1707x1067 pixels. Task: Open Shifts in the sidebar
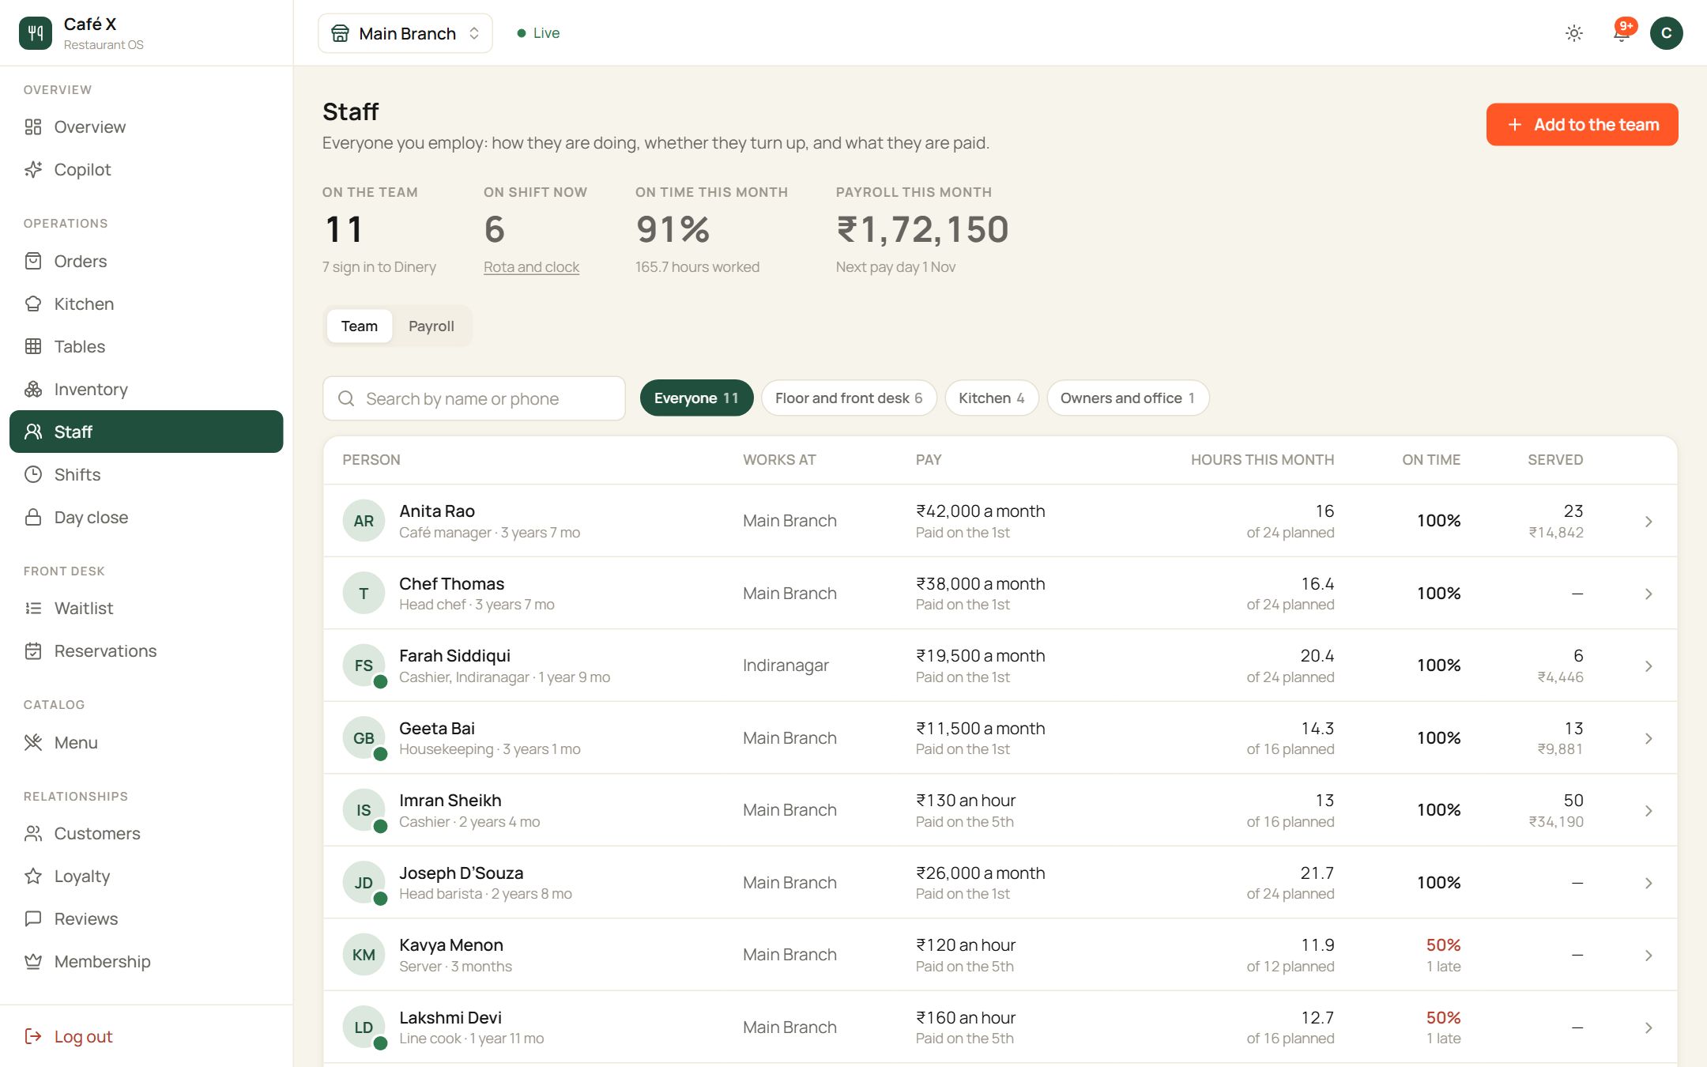pos(146,475)
